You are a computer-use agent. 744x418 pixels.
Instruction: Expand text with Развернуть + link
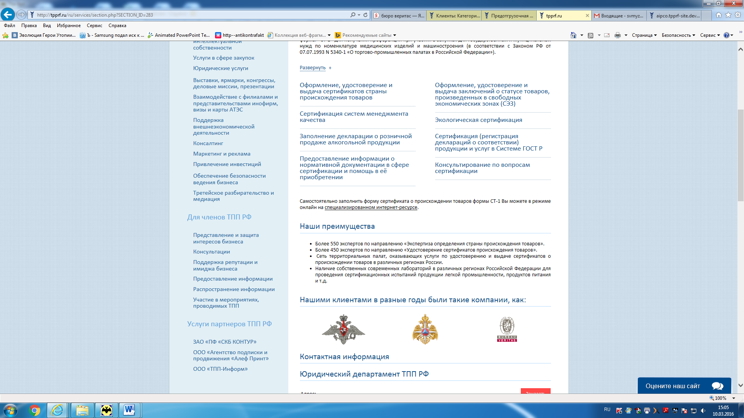[315, 68]
